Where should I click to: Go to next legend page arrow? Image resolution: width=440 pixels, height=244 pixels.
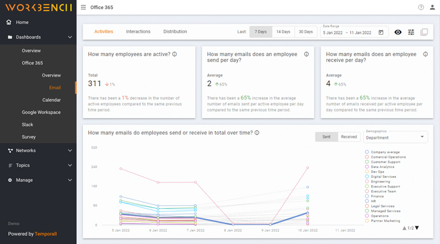(x=417, y=228)
